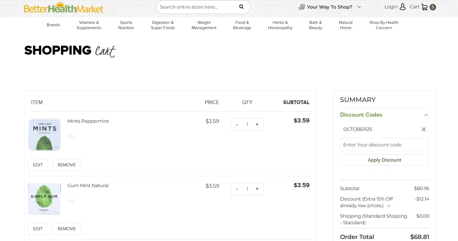Image resolution: width=458 pixels, height=241 pixels.
Task: Open the shopping cart icon
Action: [x=424, y=7]
